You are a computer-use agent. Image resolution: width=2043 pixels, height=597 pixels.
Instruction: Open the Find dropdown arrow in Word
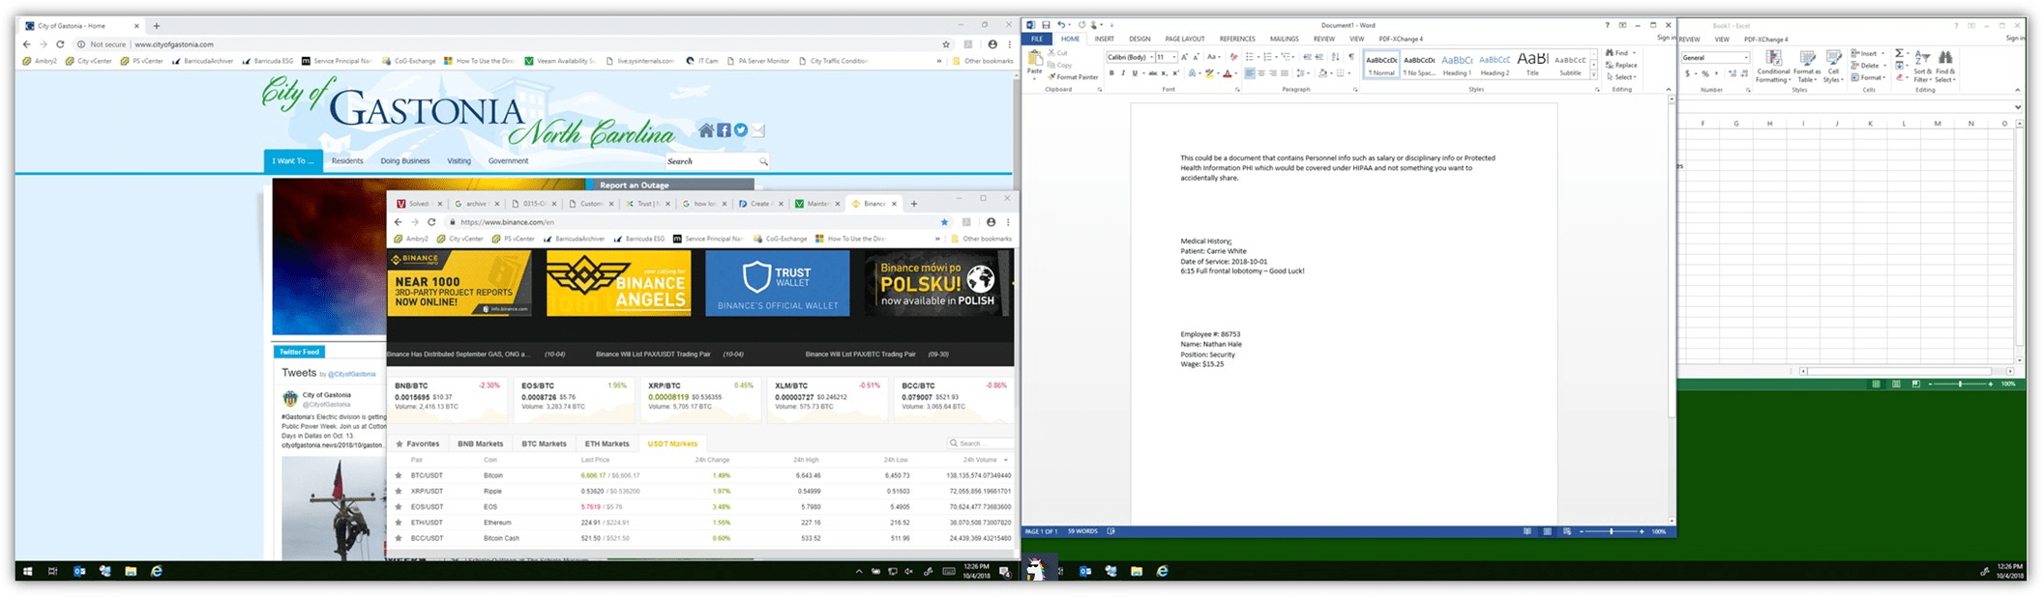1634,53
